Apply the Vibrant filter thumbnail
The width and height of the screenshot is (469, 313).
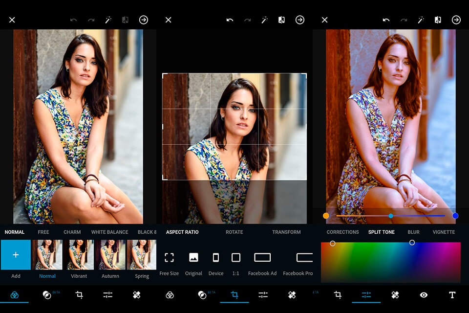[x=79, y=255]
